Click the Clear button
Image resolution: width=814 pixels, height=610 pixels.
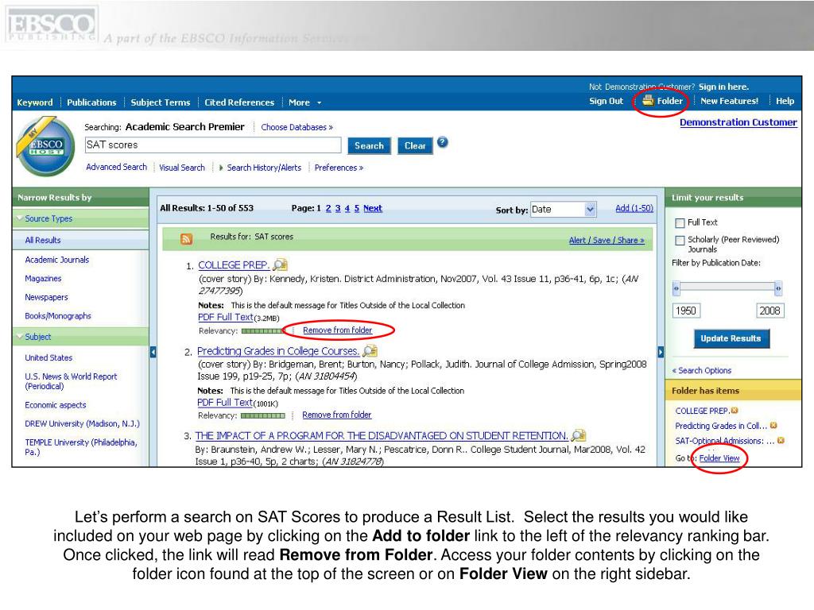coord(415,146)
